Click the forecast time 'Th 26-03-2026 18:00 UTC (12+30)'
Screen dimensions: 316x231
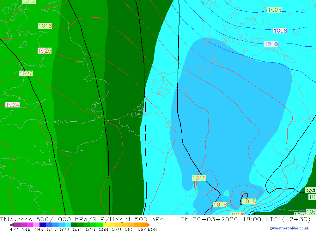click(246, 219)
